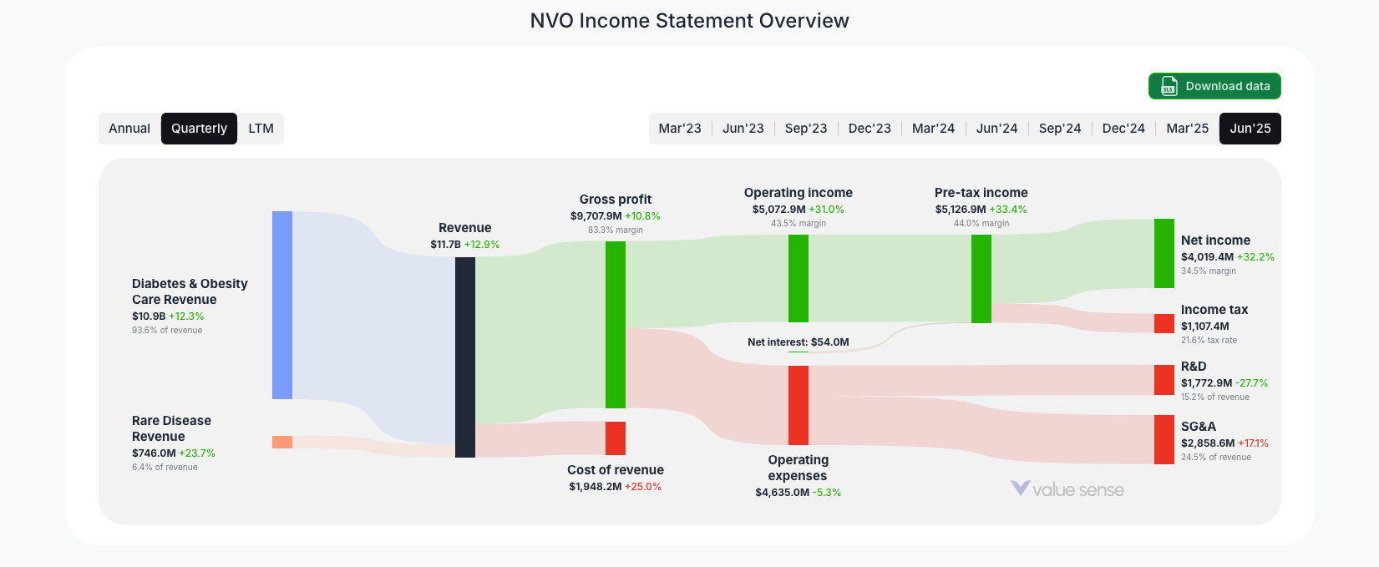
Task: Click the Income tax $1,107.4M value
Action: pyautogui.click(x=1205, y=327)
